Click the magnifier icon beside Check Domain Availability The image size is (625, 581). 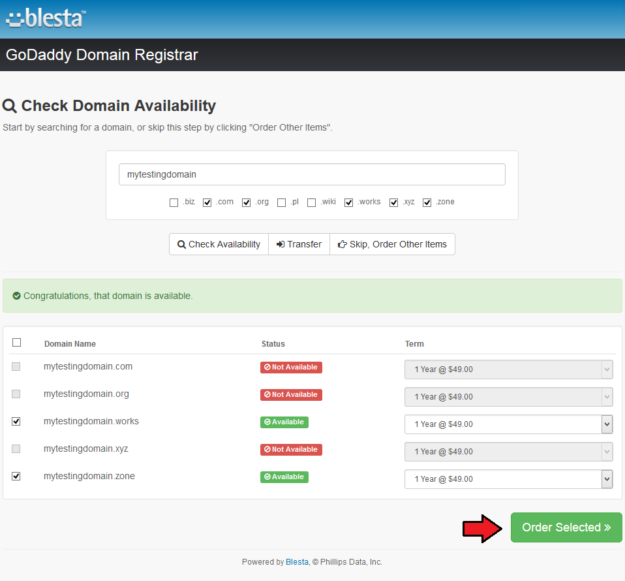pyautogui.click(x=10, y=106)
